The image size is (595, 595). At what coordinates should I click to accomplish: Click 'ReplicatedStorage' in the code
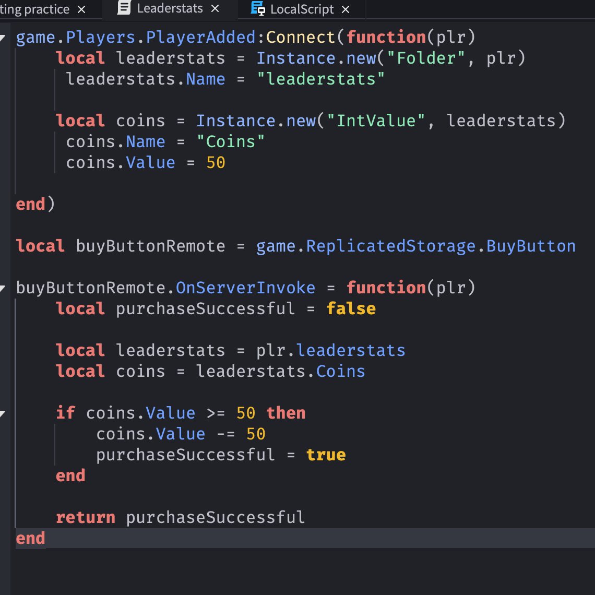[391, 246]
